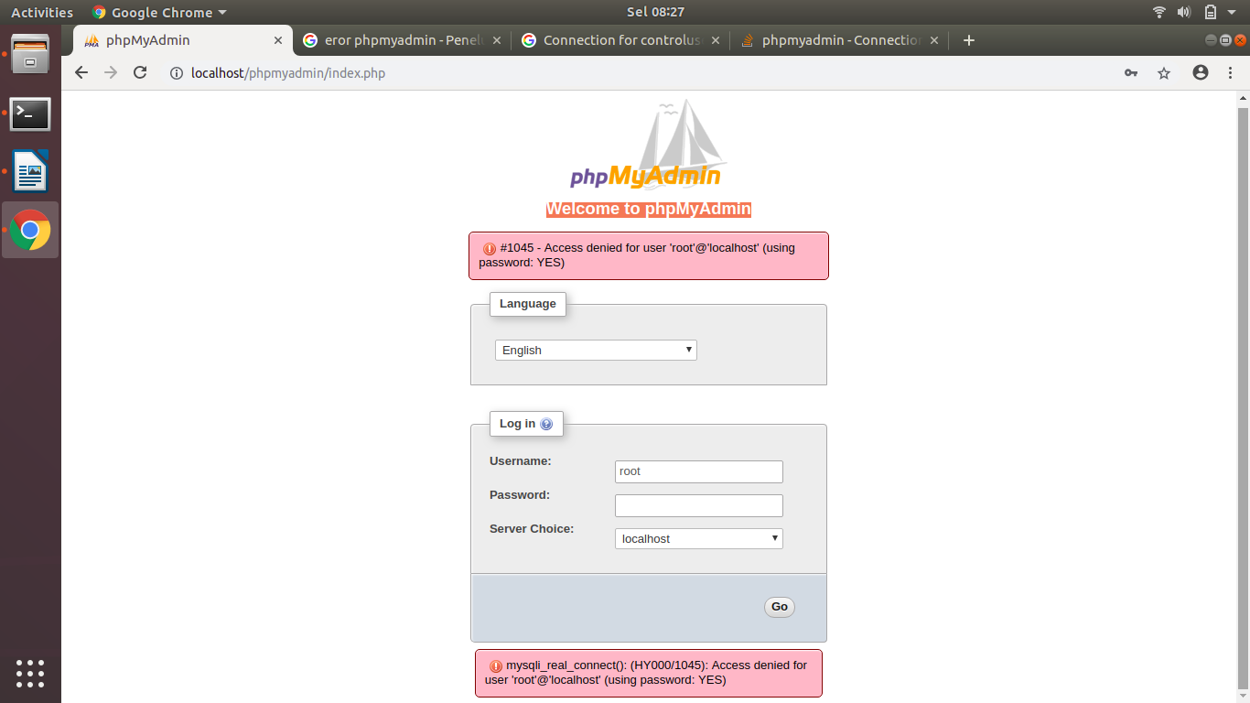
Task: Click the login help question mark icon
Action: 546,424
